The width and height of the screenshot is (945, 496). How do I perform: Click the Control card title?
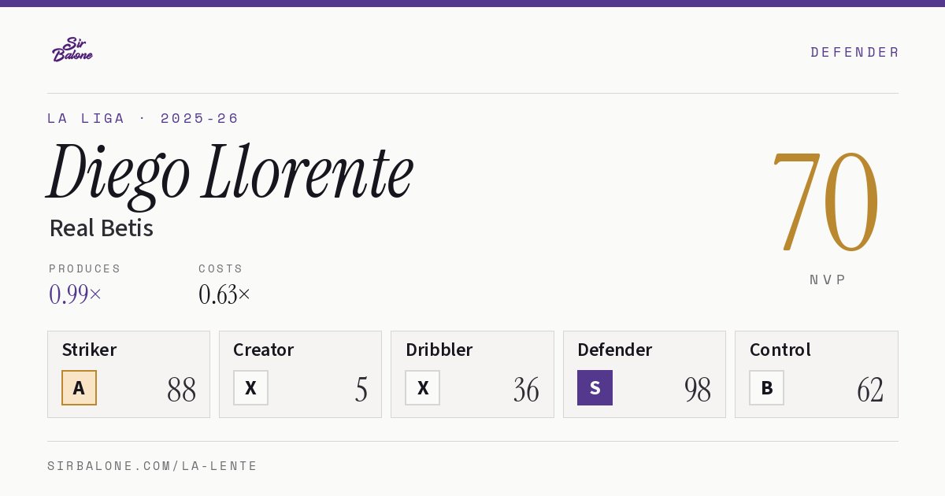click(780, 350)
